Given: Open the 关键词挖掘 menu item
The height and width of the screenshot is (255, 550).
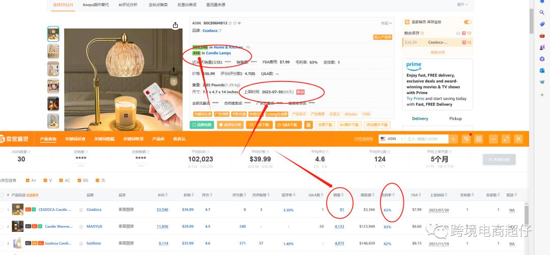Looking at the screenshot, I should tap(104, 139).
